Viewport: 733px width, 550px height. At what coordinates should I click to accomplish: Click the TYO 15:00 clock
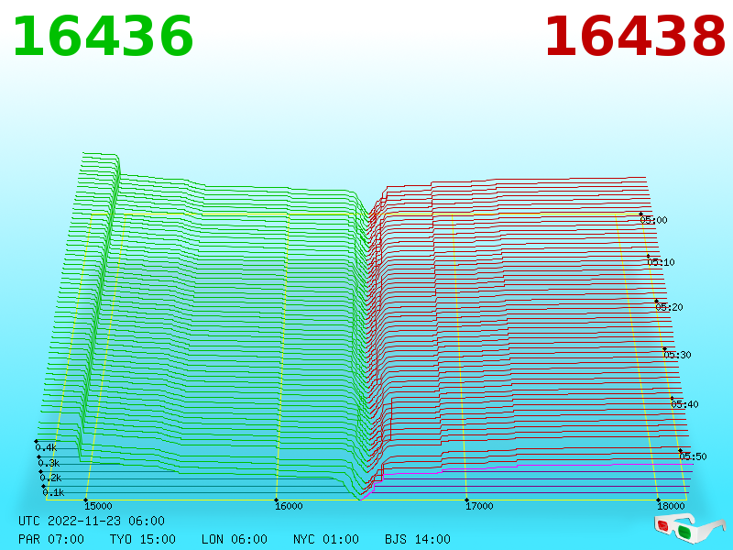[143, 539]
